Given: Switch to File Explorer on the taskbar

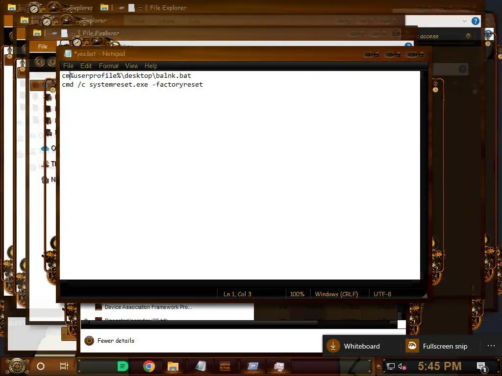Looking at the screenshot, I should [x=173, y=366].
